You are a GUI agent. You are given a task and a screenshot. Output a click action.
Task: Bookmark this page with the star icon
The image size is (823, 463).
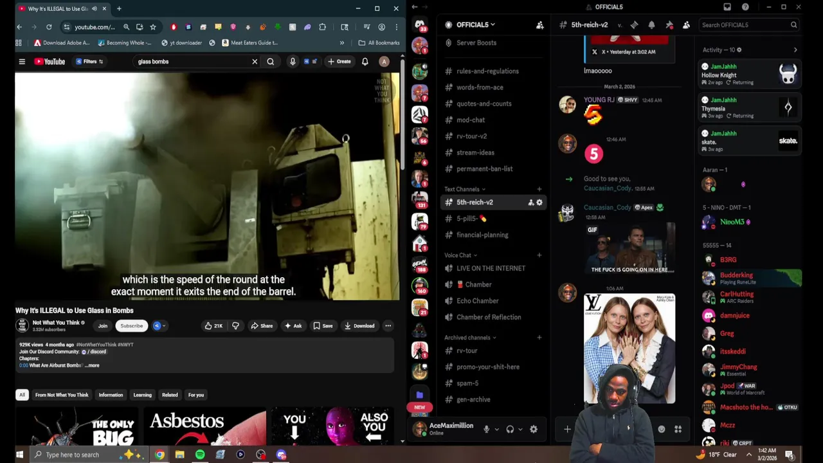153,27
